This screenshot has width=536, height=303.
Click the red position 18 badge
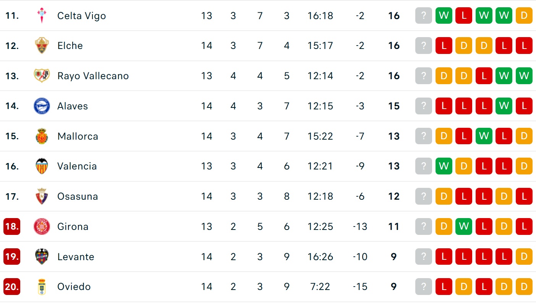(x=12, y=226)
